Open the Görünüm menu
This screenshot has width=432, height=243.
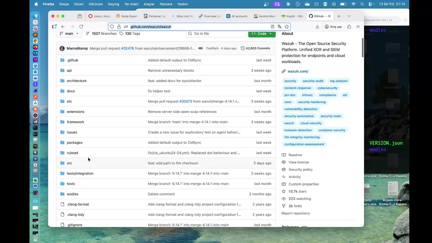point(96,4)
